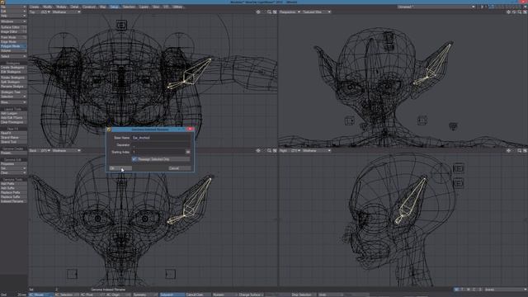Pan icon in Perspective viewport header
Viewport: 528px width, 297px height.
pos(508,12)
